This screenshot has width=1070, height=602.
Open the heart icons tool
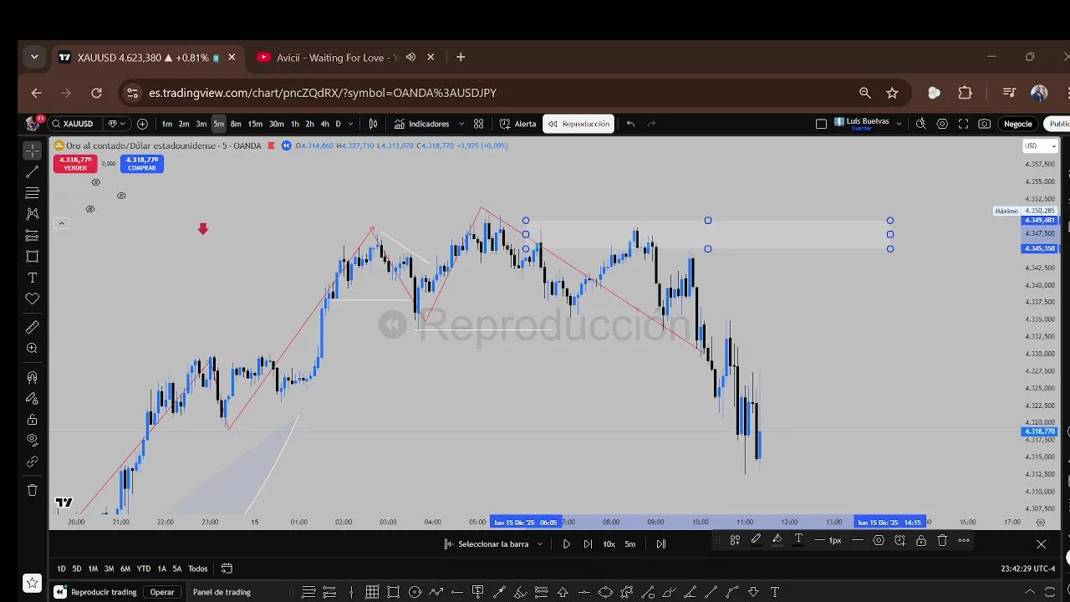[33, 298]
